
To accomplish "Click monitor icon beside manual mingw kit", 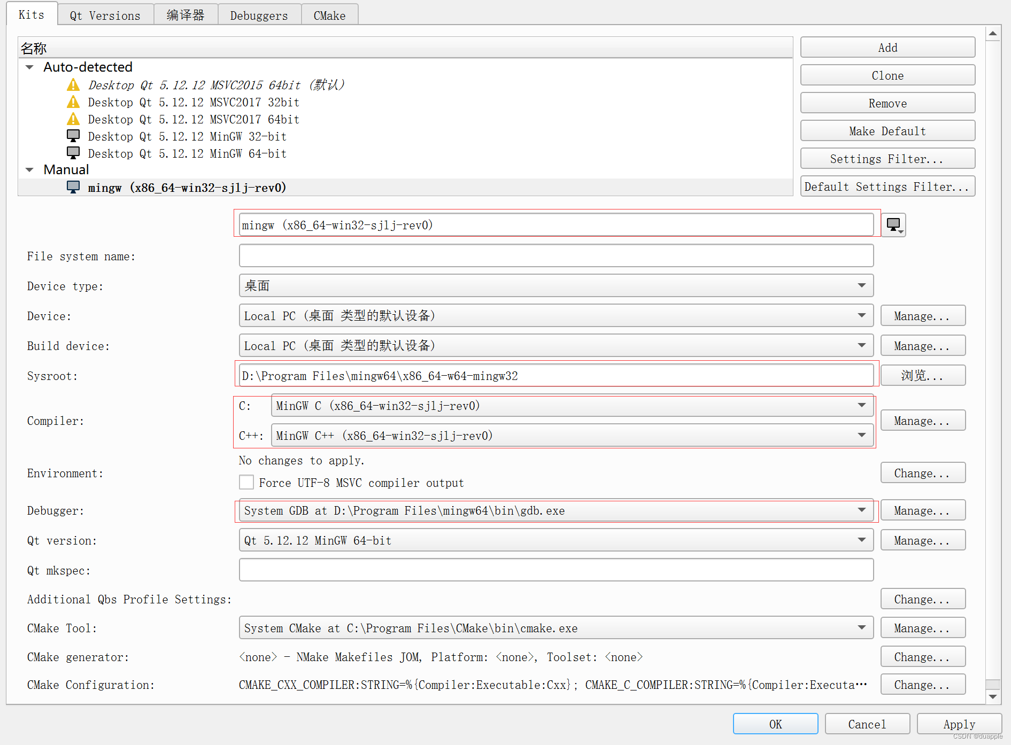I will pos(73,188).
